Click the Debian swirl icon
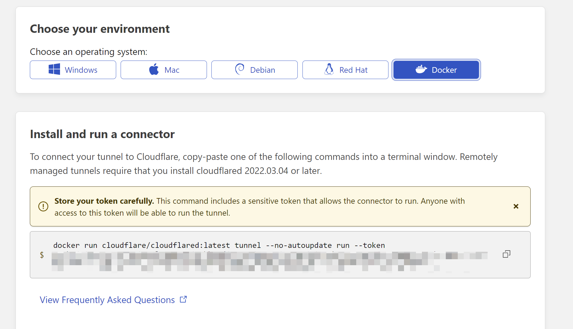The width and height of the screenshot is (573, 329). point(240,69)
